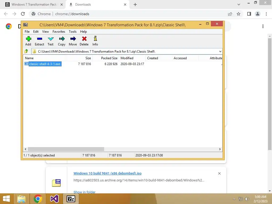Go forward in Chrome
272x204 pixels.
coord(14,14)
